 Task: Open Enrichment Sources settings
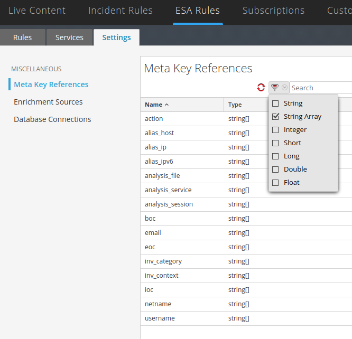[48, 102]
